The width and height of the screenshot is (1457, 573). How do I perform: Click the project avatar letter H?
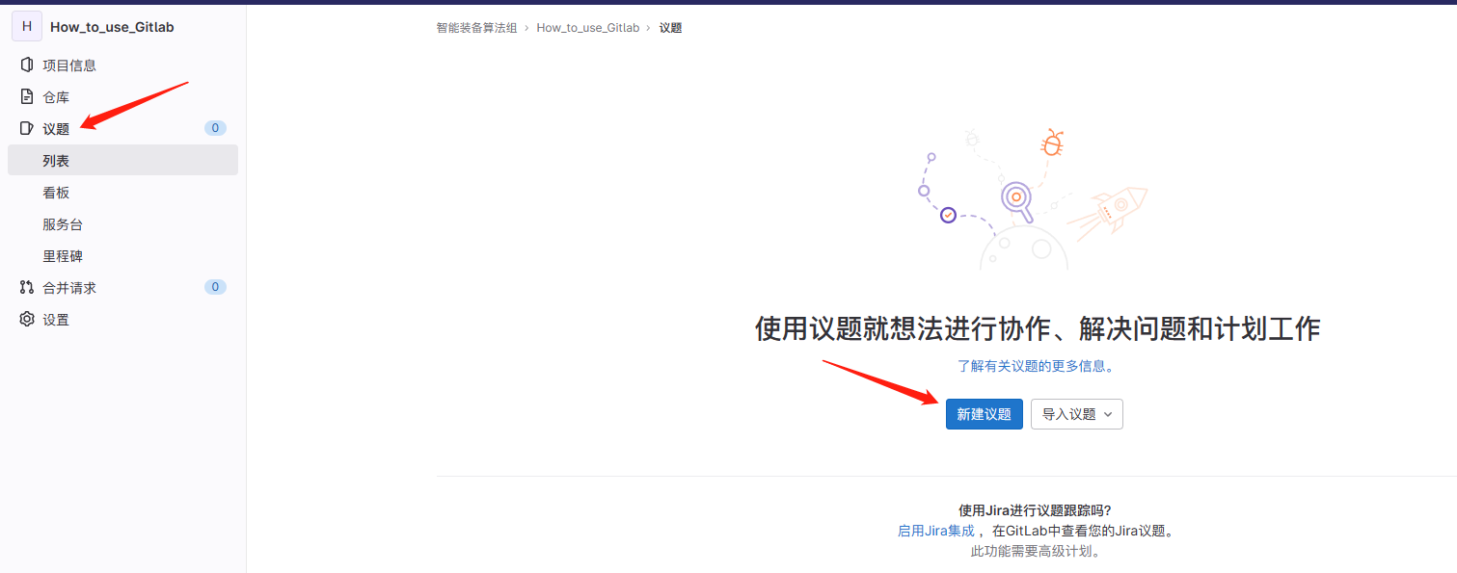[27, 27]
